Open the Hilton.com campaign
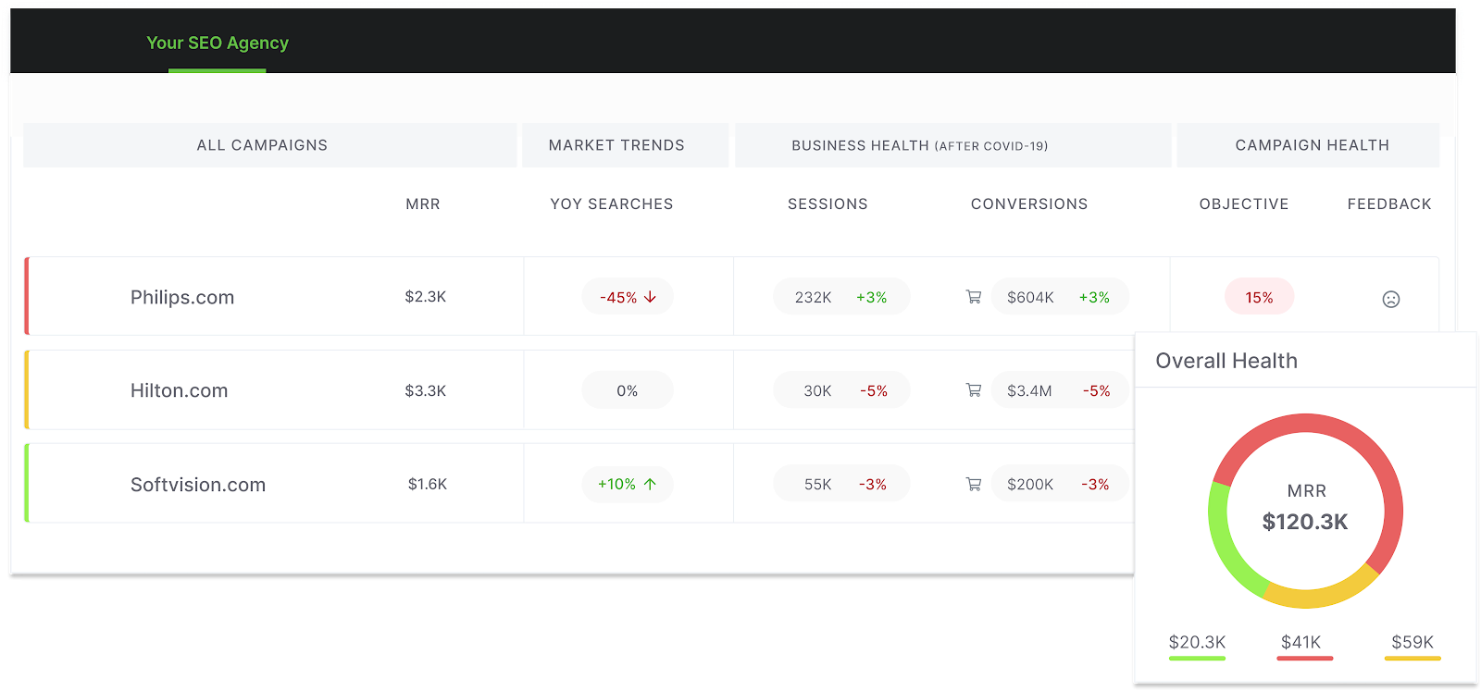 [x=179, y=390]
